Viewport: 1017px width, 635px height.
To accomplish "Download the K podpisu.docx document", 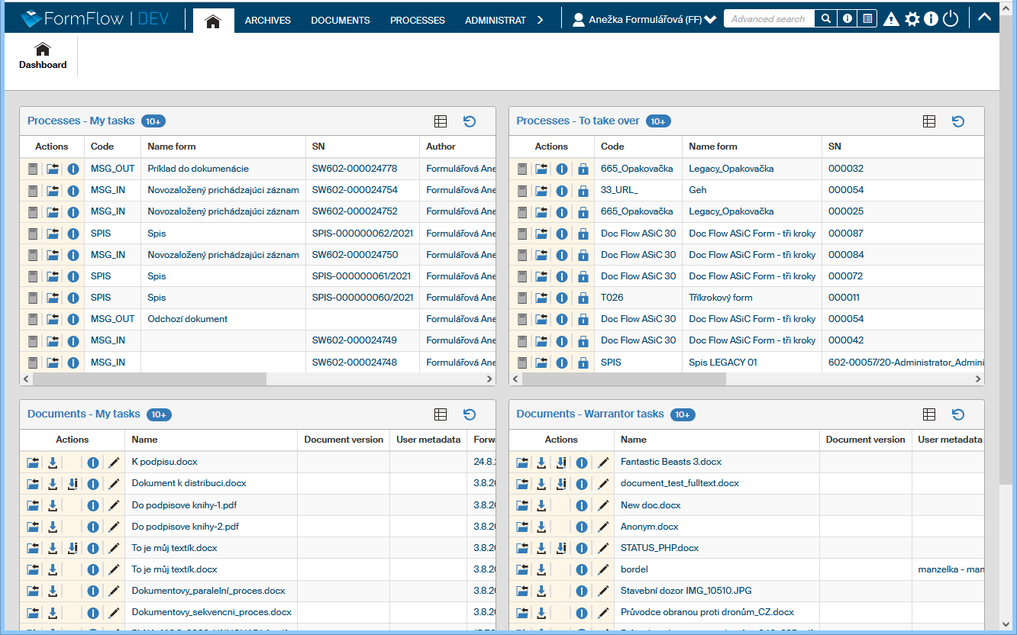I will point(53,462).
